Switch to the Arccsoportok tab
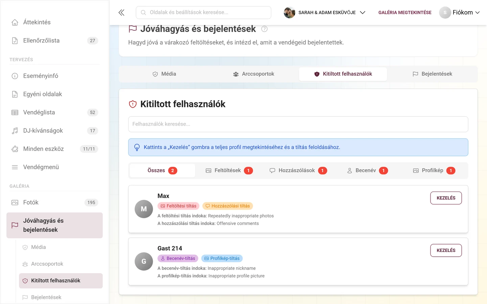The width and height of the screenshot is (487, 304). click(x=254, y=74)
